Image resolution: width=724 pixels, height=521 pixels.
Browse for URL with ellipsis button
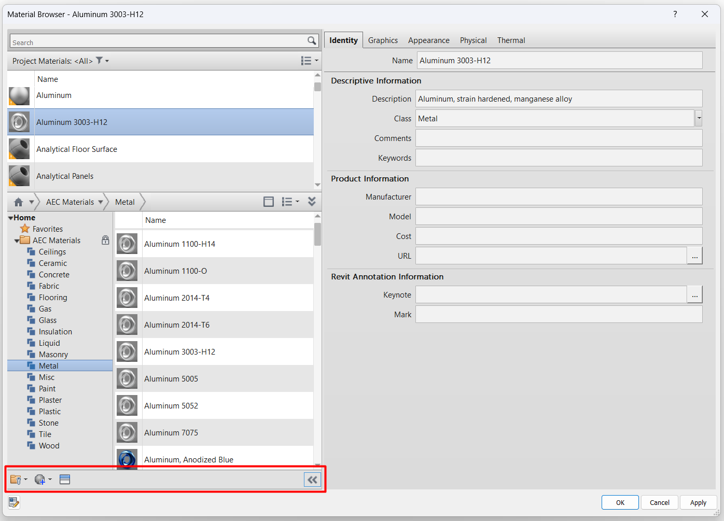(694, 256)
